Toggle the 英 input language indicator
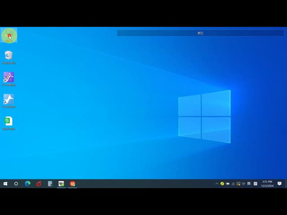287x215 pixels. 249,184
